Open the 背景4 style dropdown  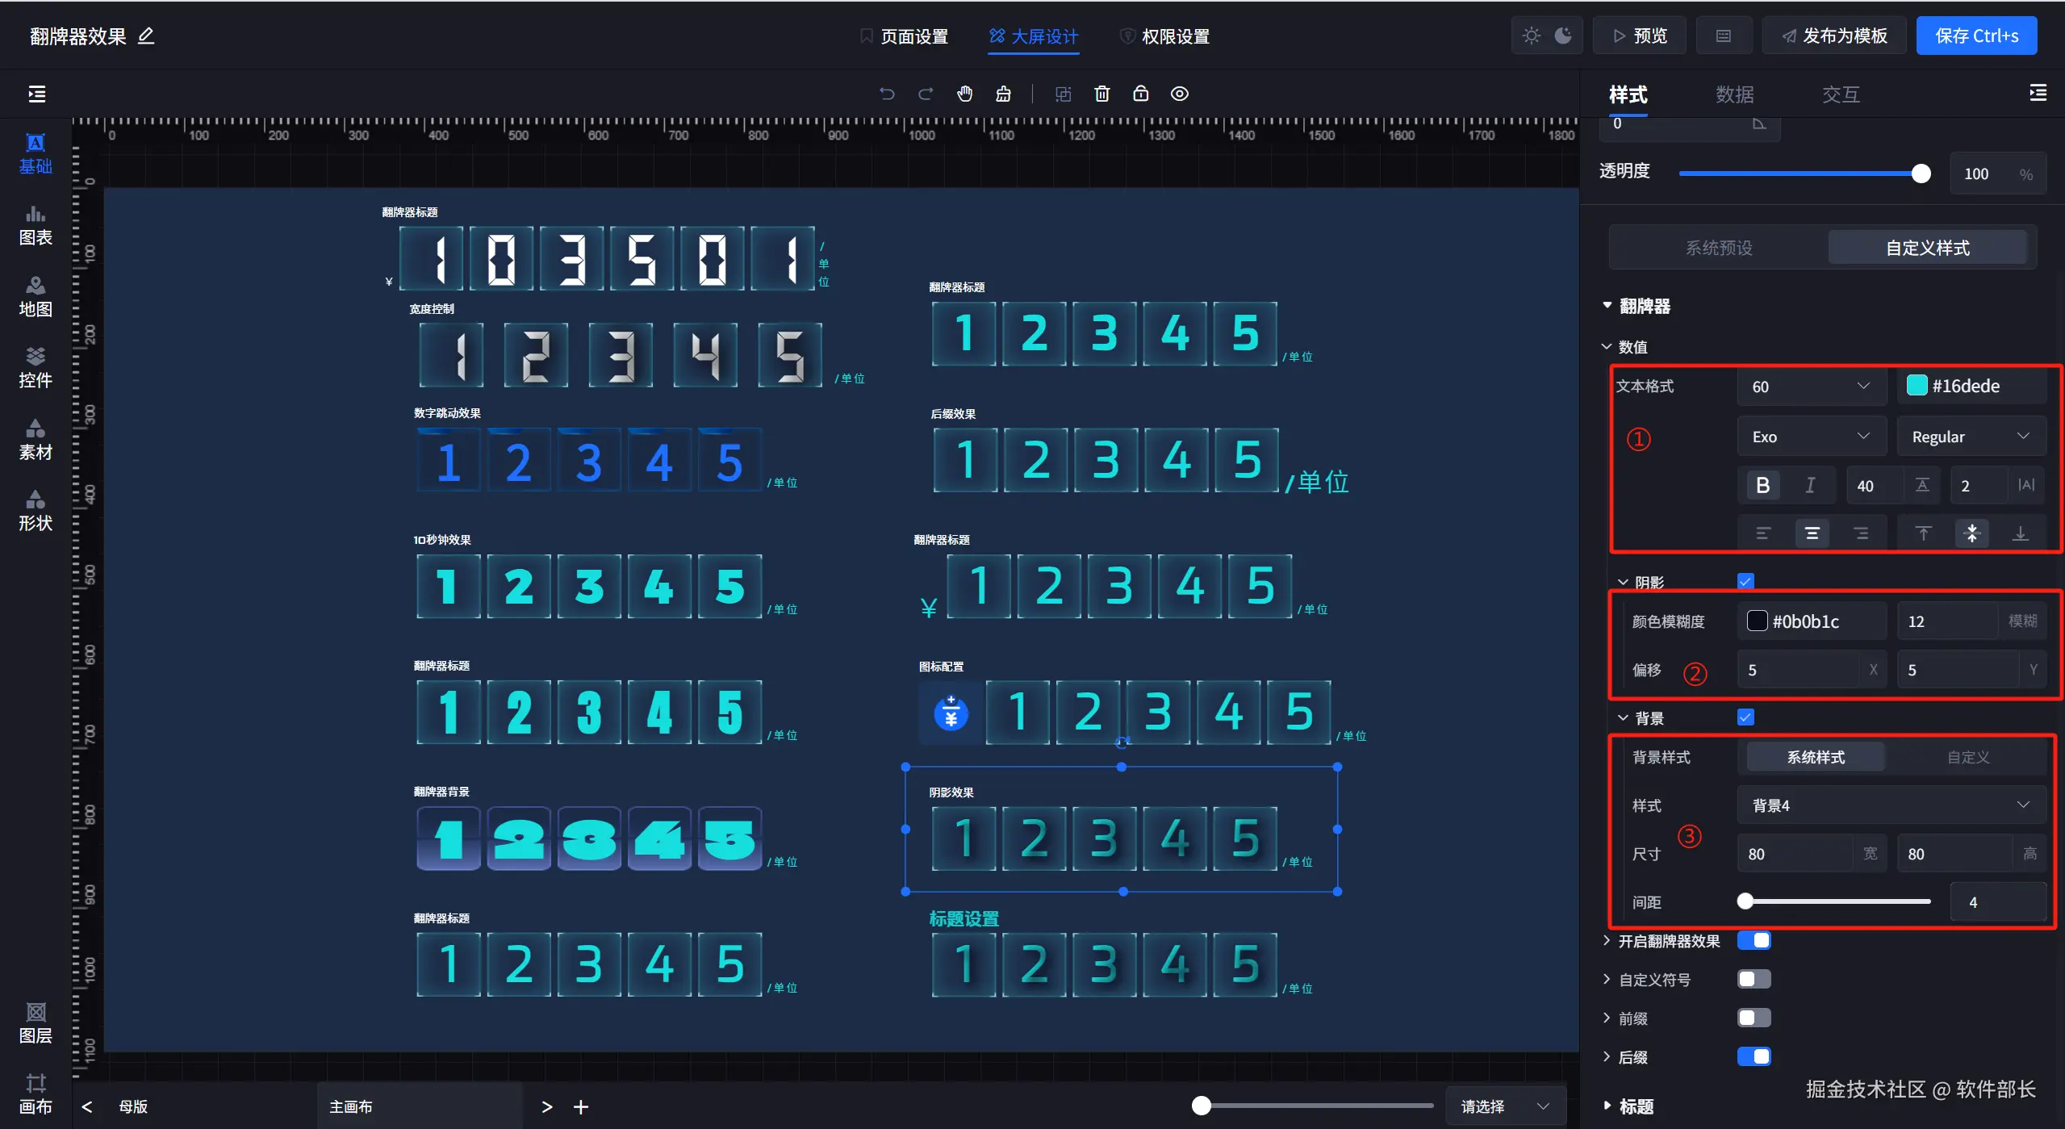coord(1890,805)
